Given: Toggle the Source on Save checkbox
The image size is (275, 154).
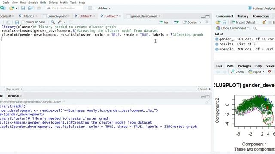Looking at the screenshot, I should (23, 22).
